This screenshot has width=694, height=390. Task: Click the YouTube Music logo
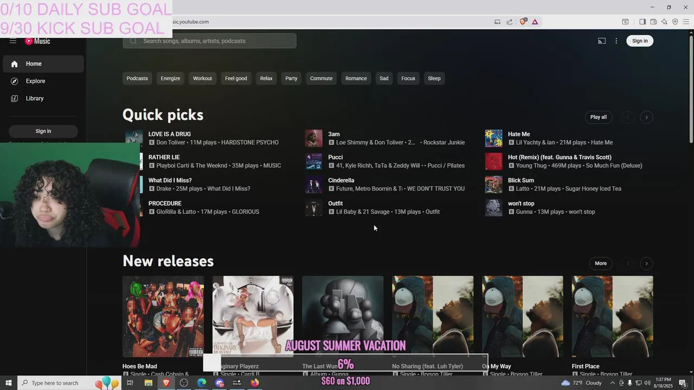[37, 41]
